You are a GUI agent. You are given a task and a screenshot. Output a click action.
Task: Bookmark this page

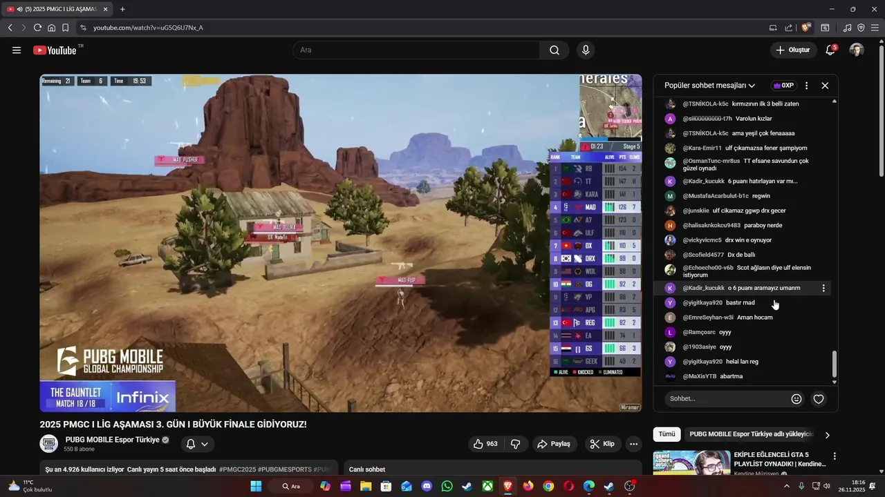[x=65, y=28]
